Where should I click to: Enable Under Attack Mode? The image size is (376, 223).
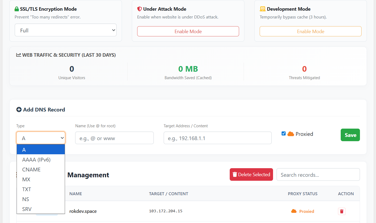point(188,31)
